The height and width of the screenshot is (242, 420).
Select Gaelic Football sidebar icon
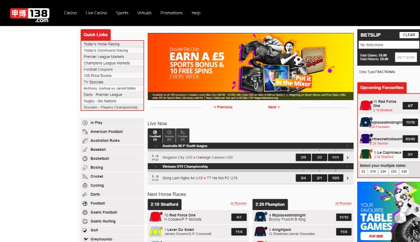coord(85,212)
